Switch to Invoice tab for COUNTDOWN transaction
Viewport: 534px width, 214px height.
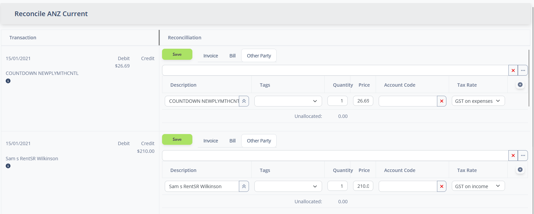(x=211, y=56)
